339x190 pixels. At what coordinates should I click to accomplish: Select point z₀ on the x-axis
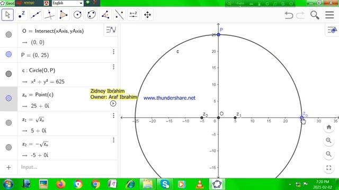tap(302, 118)
